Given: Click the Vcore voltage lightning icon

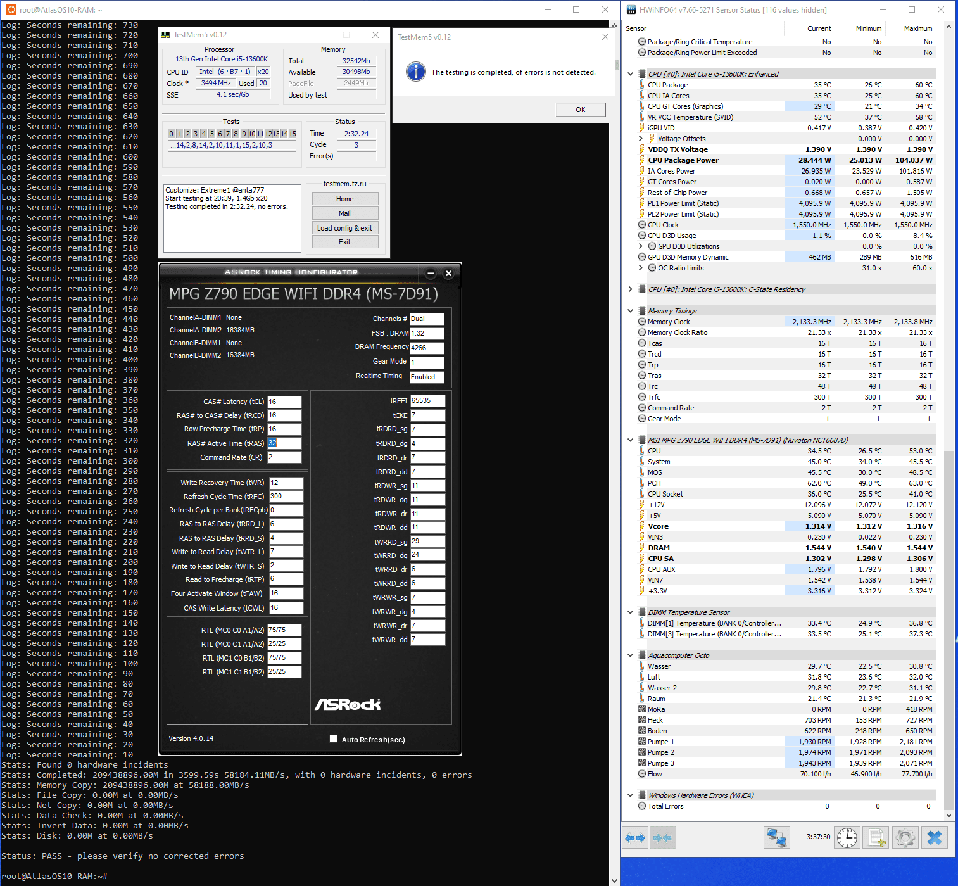Looking at the screenshot, I should (x=642, y=526).
